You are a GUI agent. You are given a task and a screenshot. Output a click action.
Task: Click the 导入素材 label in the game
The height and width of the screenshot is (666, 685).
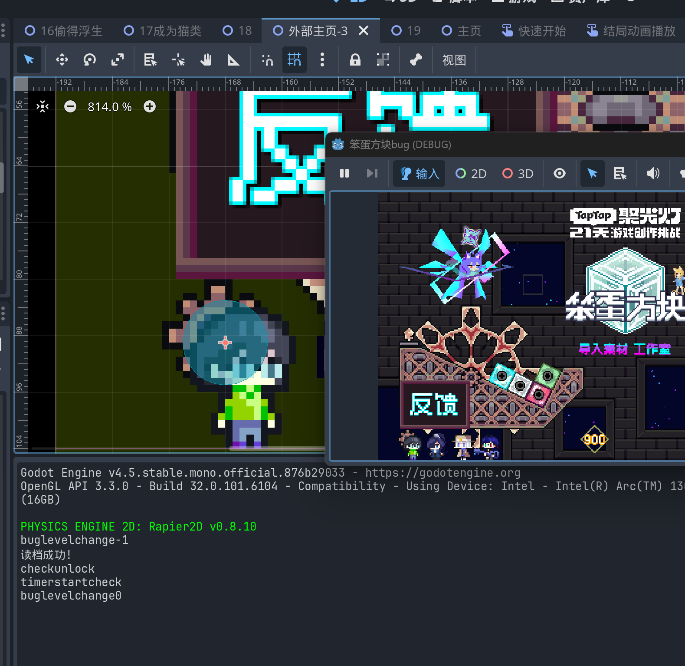[603, 349]
